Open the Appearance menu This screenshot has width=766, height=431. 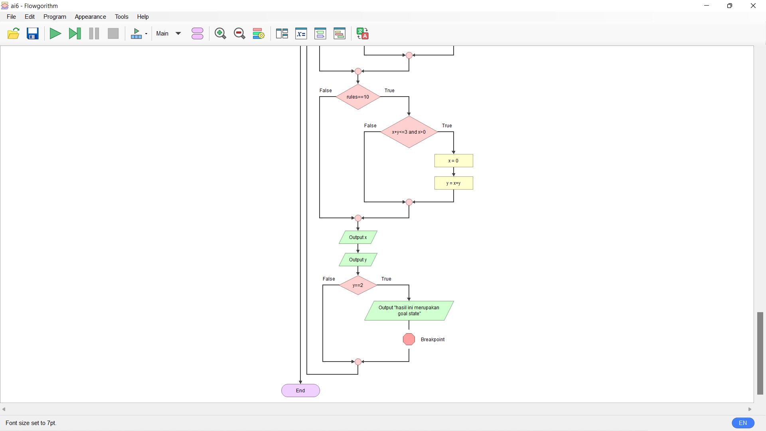coord(90,16)
